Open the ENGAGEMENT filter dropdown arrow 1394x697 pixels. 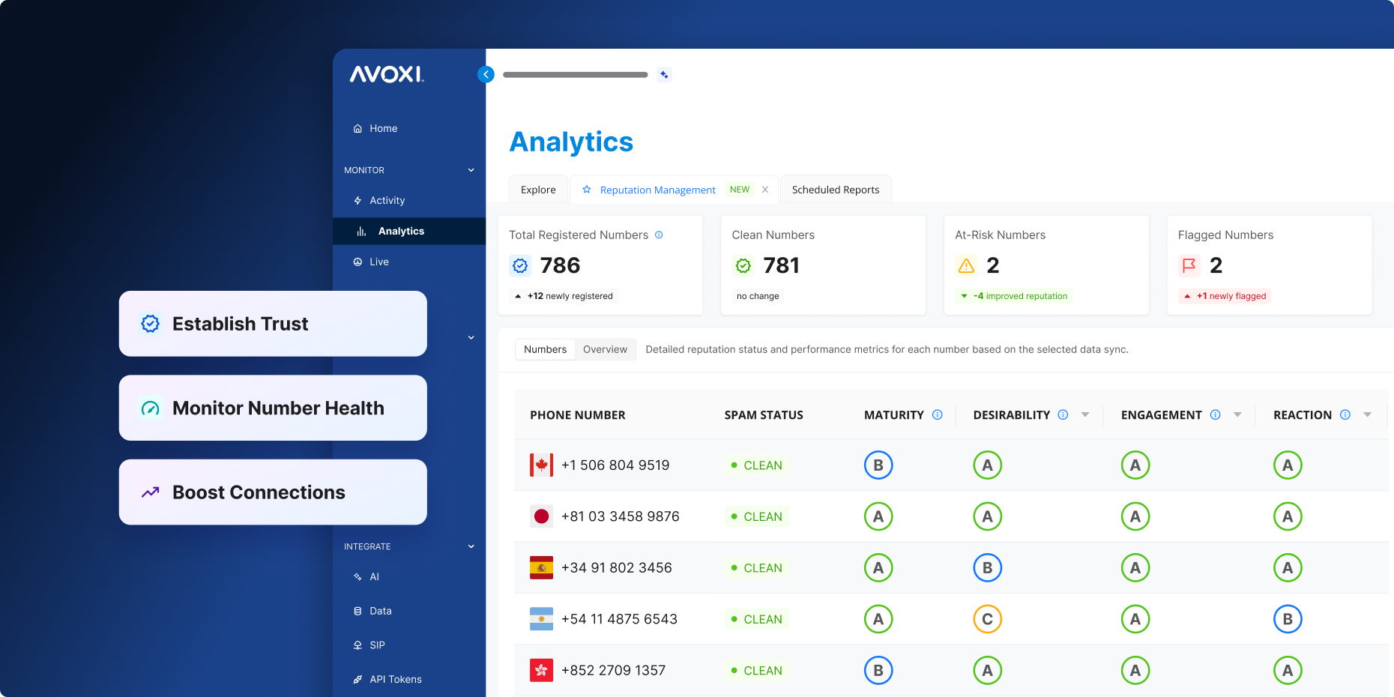[x=1237, y=414]
